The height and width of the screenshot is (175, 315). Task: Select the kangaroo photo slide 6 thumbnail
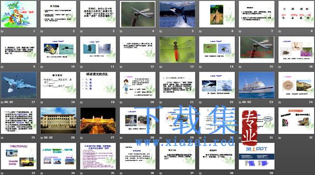click(217, 14)
